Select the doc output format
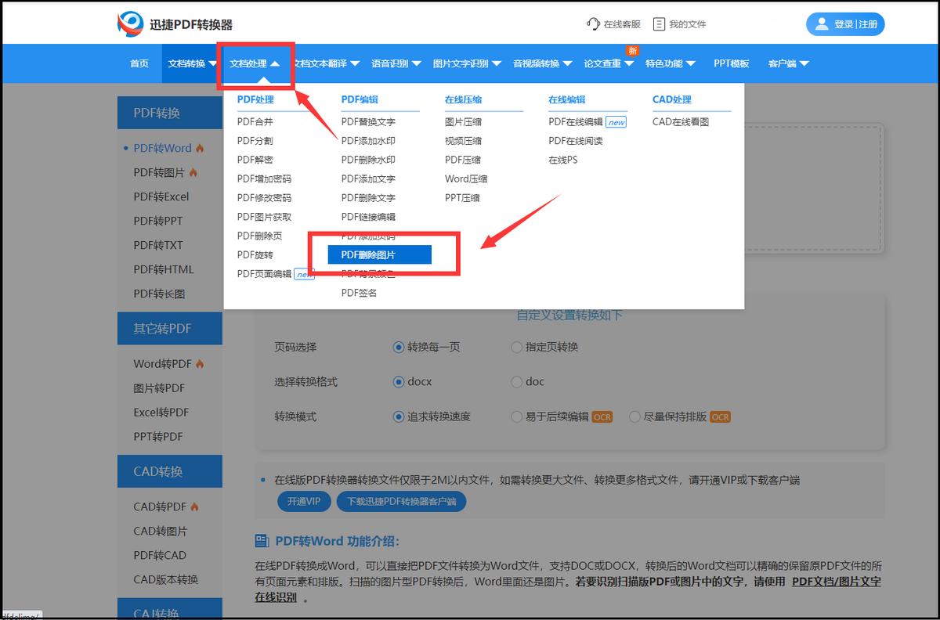940x620 pixels. pos(517,381)
